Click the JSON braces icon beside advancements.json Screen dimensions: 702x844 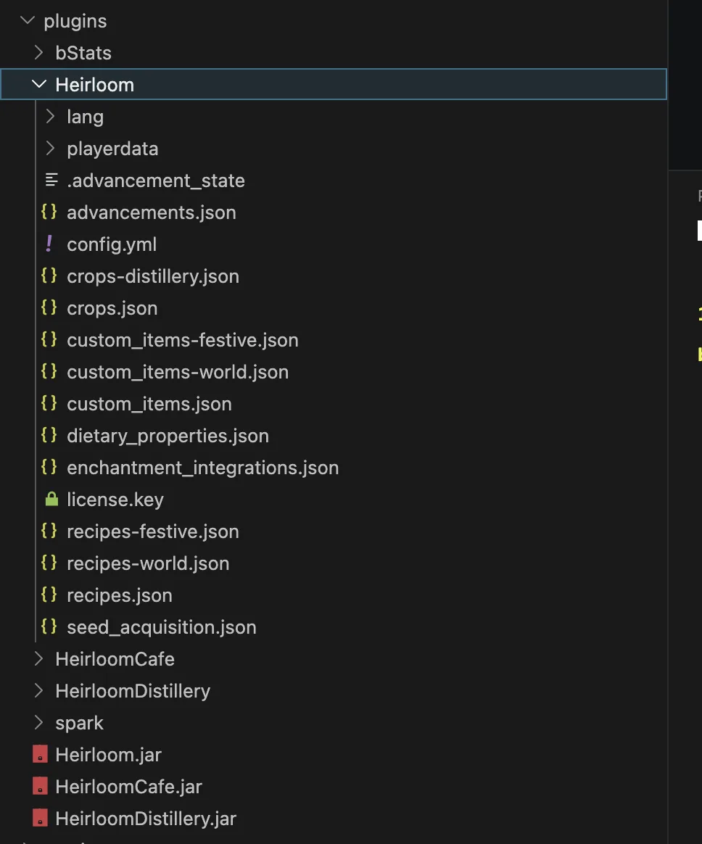[49, 212]
